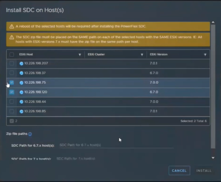Click the Zip file paths label
Image resolution: width=221 pixels, height=182 pixels.
tap(17, 134)
